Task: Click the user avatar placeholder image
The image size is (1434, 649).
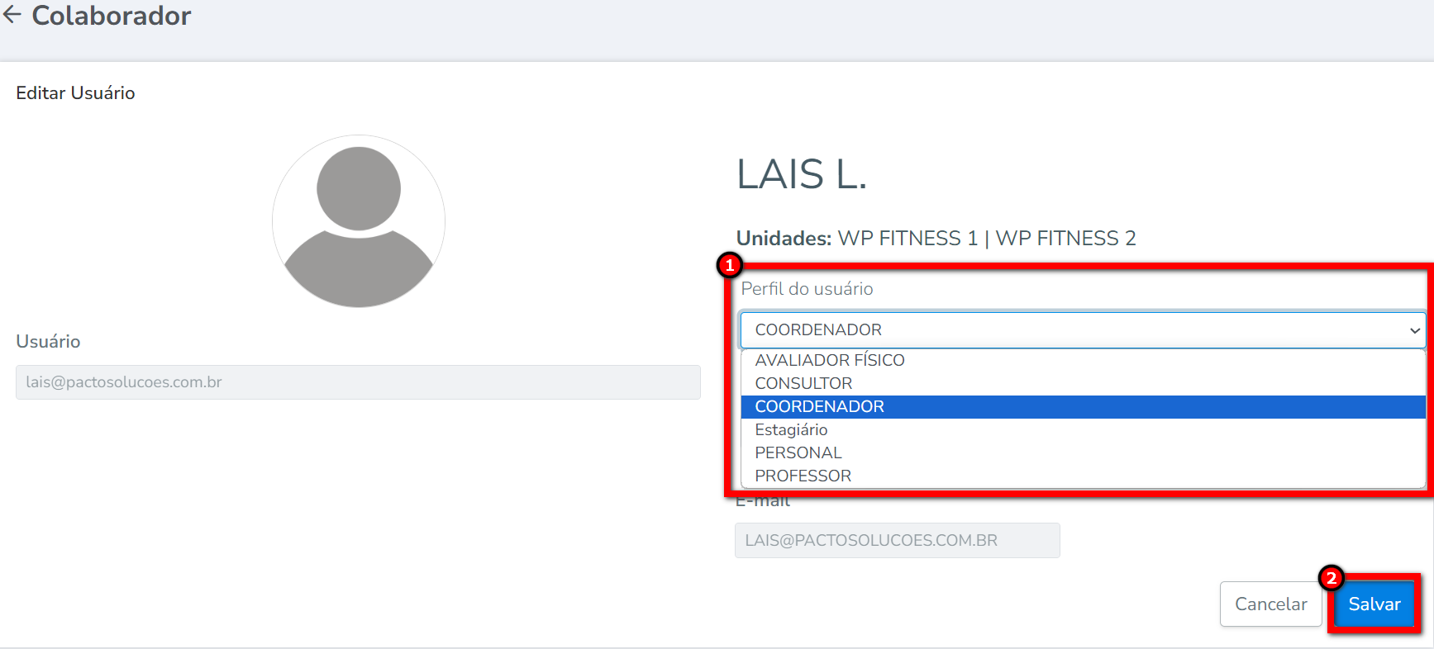Action: (x=358, y=221)
